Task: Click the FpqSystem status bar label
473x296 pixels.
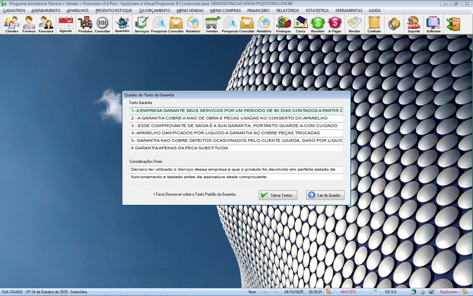Action: tap(448, 292)
